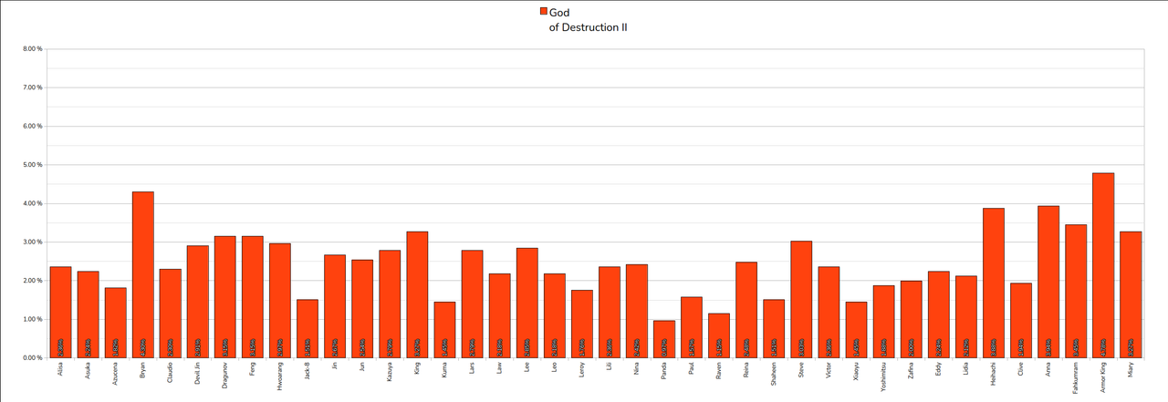1168x402 pixels.
Task: Click the 'Asuka' x-axis label
Action: (x=89, y=369)
